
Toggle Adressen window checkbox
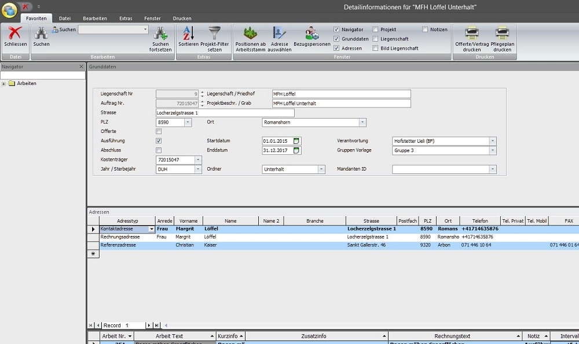[336, 49]
